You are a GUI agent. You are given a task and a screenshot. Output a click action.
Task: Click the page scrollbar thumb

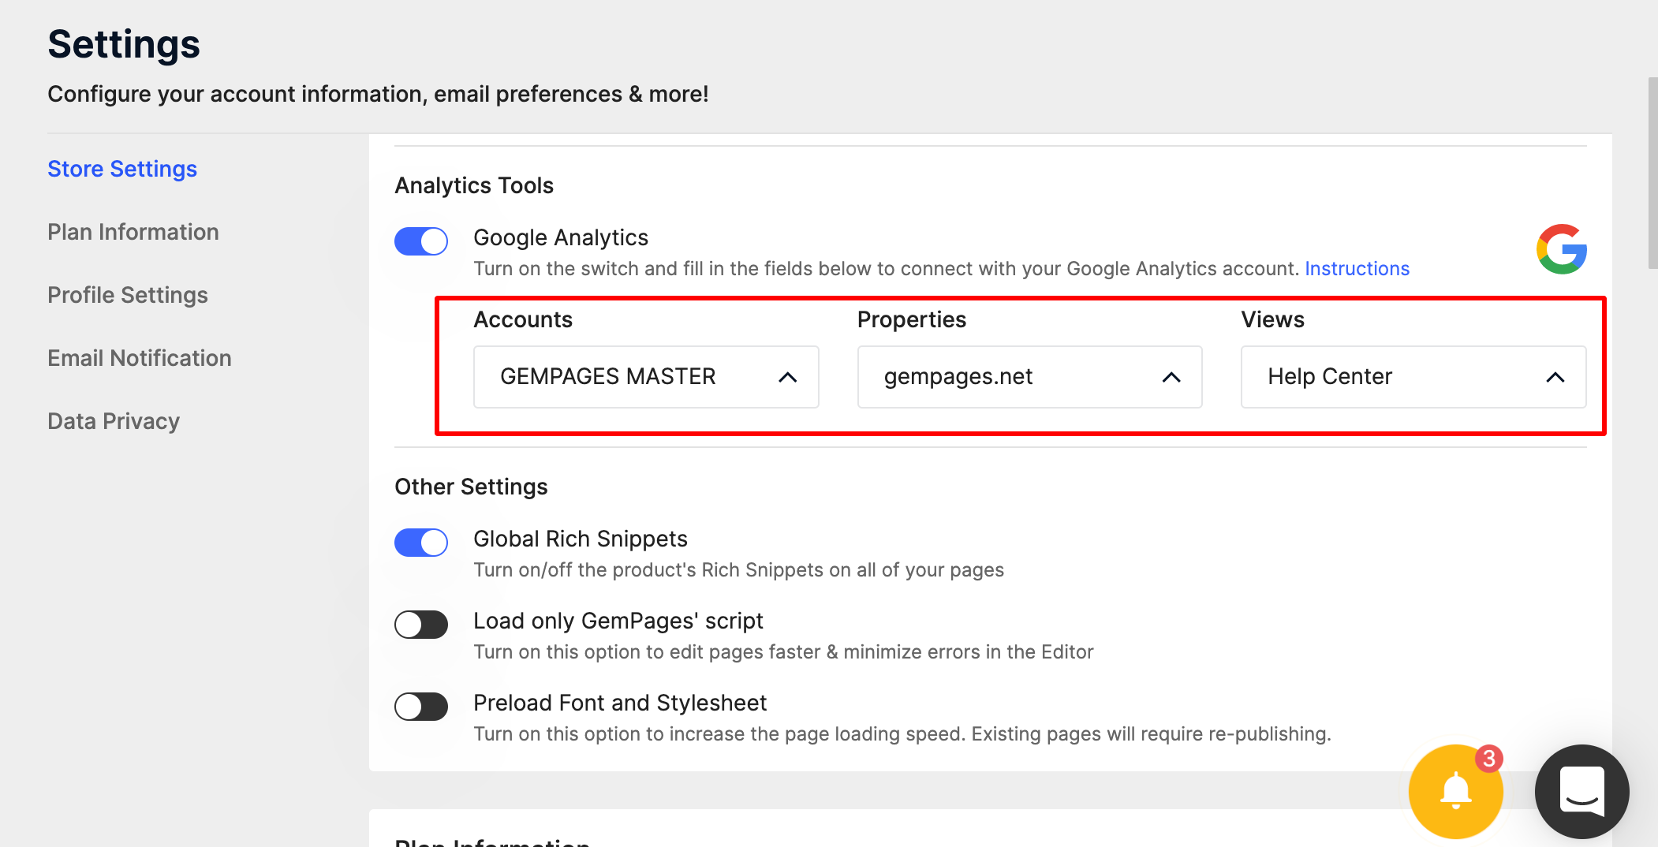[1652, 174]
